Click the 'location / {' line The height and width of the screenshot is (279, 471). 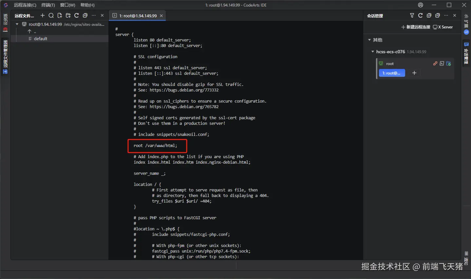(147, 184)
